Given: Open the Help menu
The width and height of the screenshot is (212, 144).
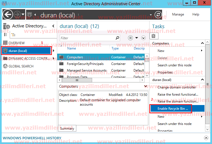Looking at the screenshot, I should pyautogui.click(x=196, y=14).
